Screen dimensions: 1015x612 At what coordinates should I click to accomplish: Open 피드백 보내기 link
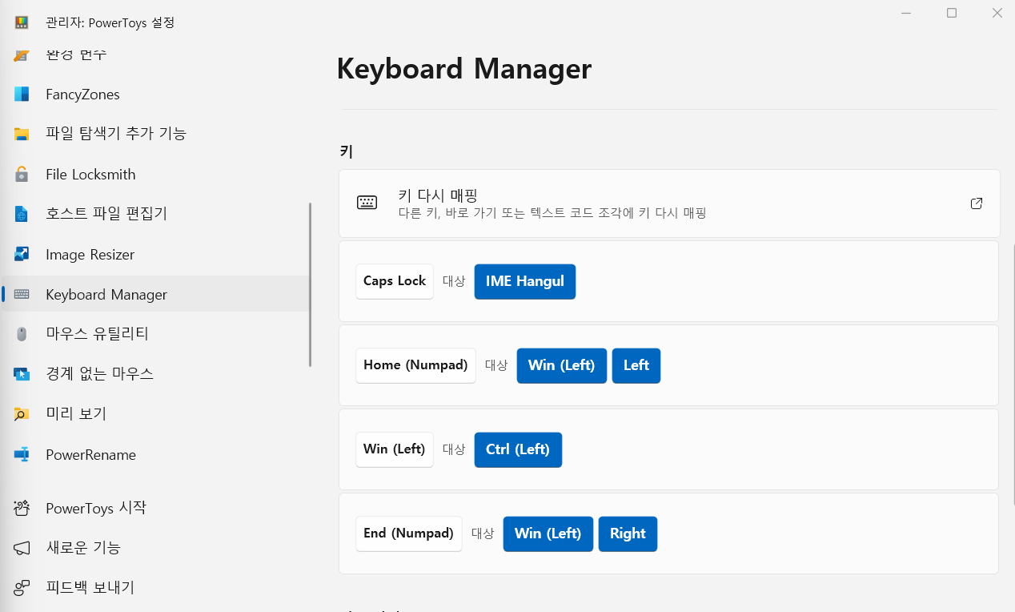pos(156,588)
